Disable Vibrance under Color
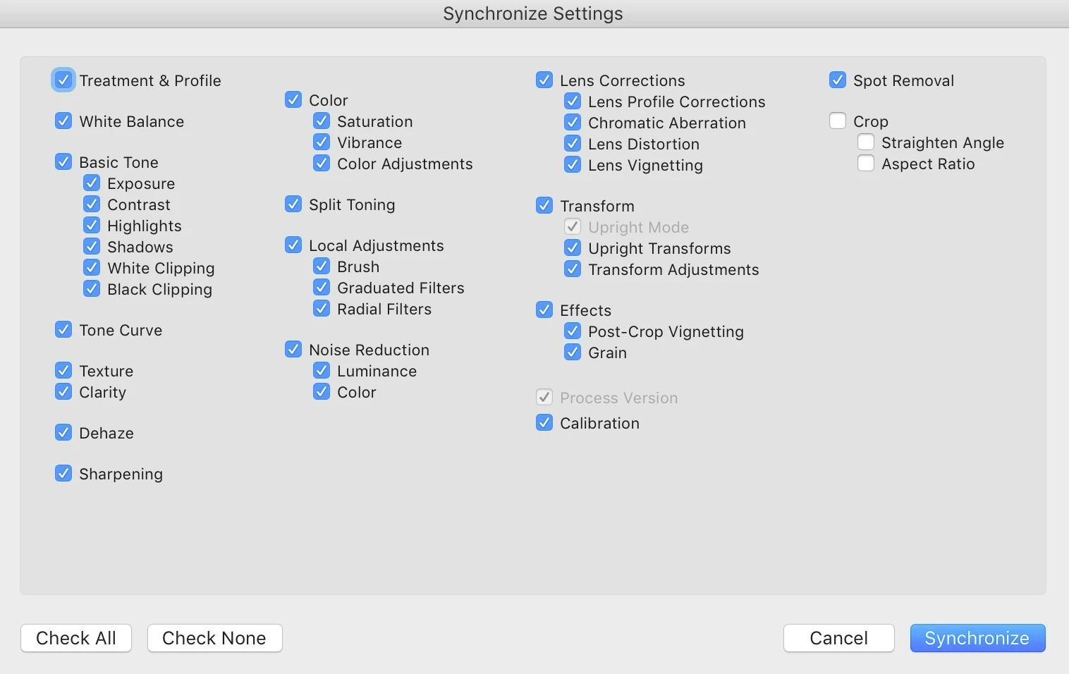This screenshot has height=674, width=1069. 322,142
